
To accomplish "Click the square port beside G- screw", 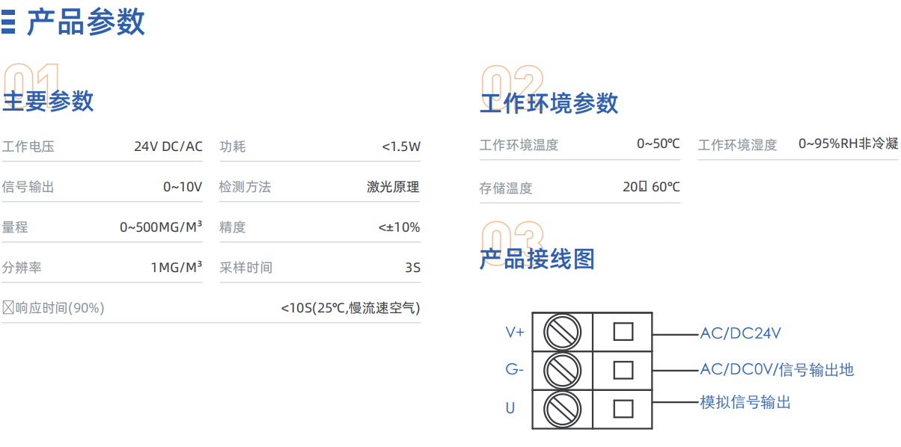I will tap(623, 370).
